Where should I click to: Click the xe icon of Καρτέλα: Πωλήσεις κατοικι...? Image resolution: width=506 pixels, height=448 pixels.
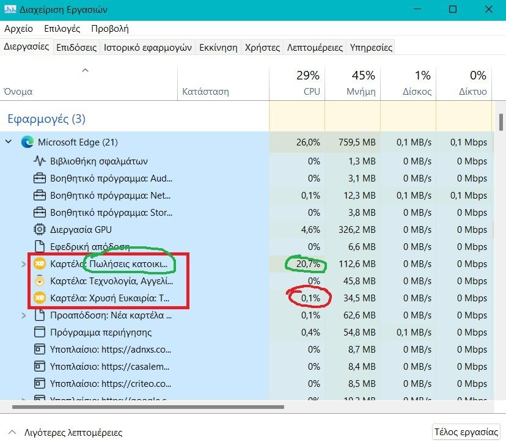(39, 263)
